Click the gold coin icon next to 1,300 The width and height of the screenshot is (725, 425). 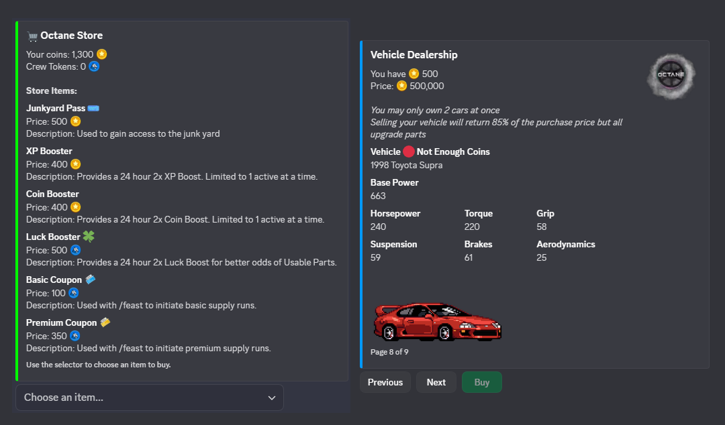(102, 54)
